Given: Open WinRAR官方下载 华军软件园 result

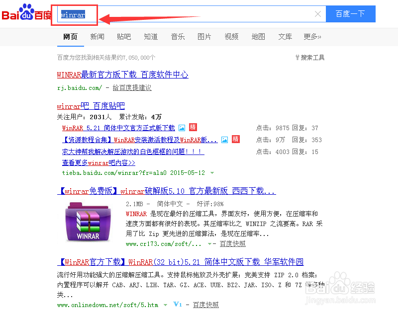Looking at the screenshot, I should 181,262.
